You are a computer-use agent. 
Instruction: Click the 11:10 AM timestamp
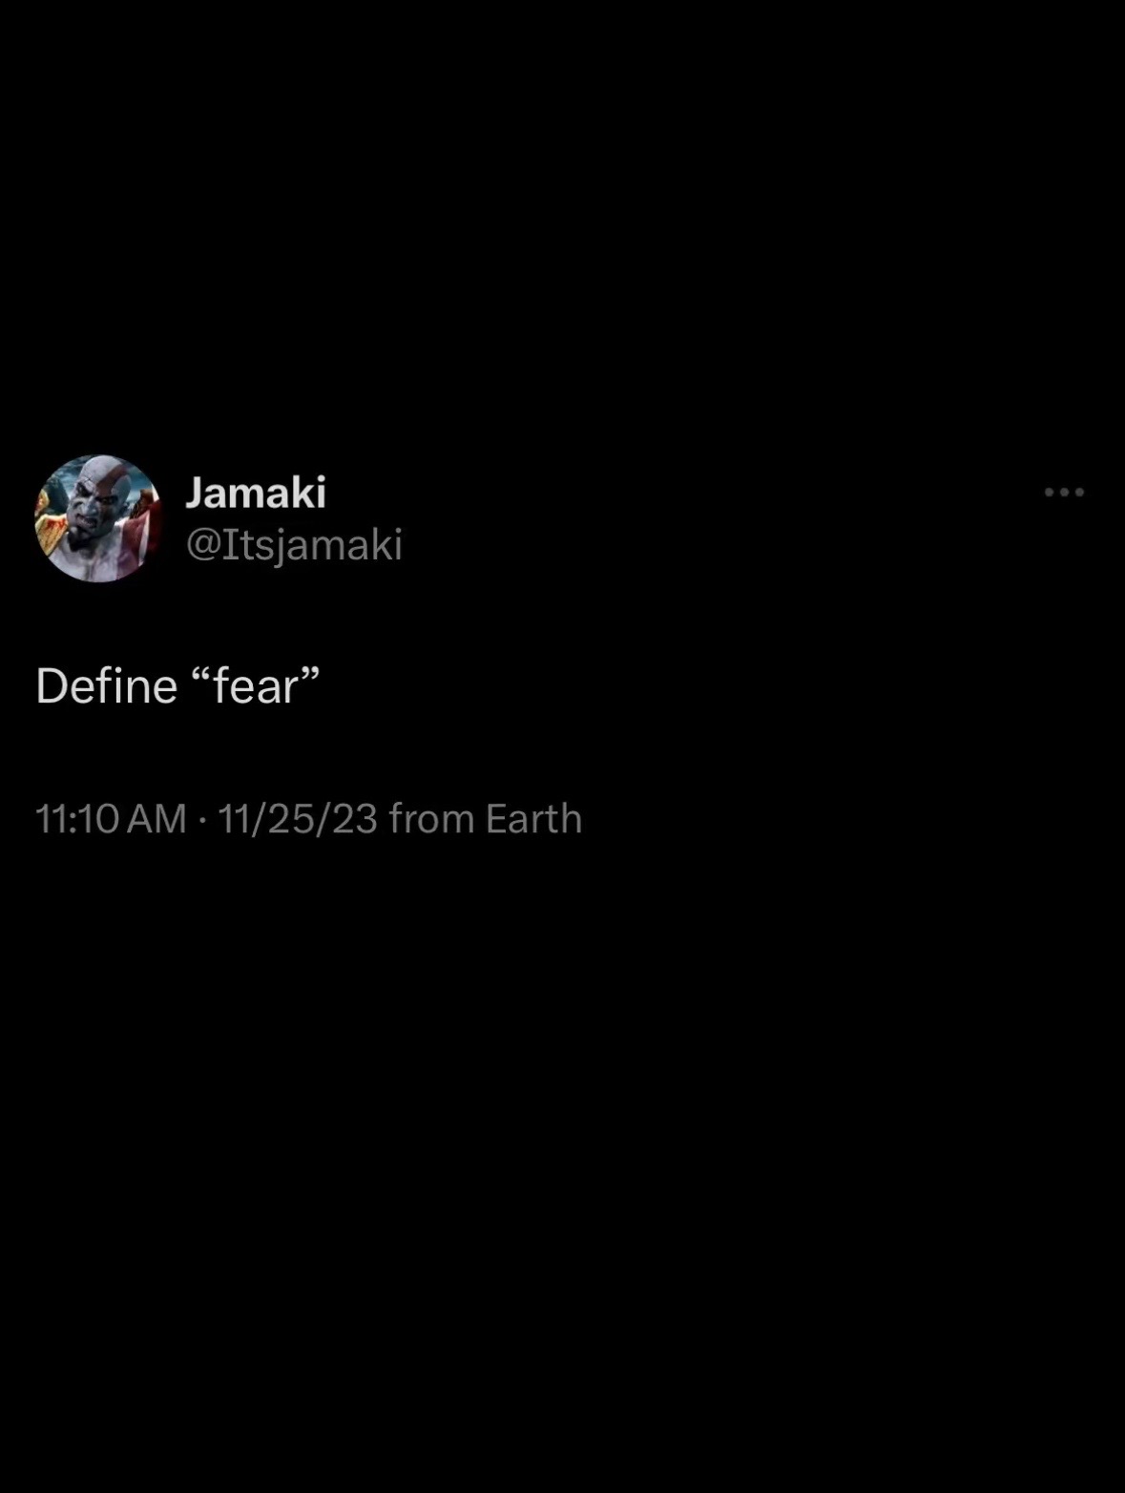111,819
